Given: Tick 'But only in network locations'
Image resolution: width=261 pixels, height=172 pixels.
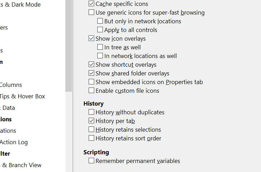Looking at the screenshot, I should [100, 22].
